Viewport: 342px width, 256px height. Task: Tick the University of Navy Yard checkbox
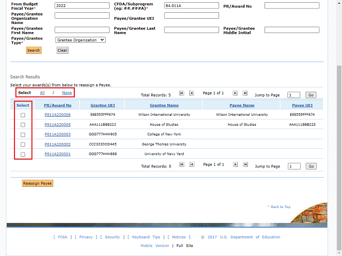[x=22, y=154]
